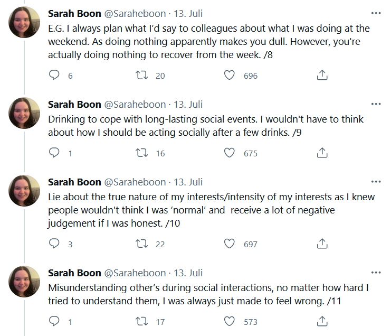Viewport: 391px width, 336px height.
Task: Open the 13. Juli timestamp of the /11 tweet
Action: (188, 273)
